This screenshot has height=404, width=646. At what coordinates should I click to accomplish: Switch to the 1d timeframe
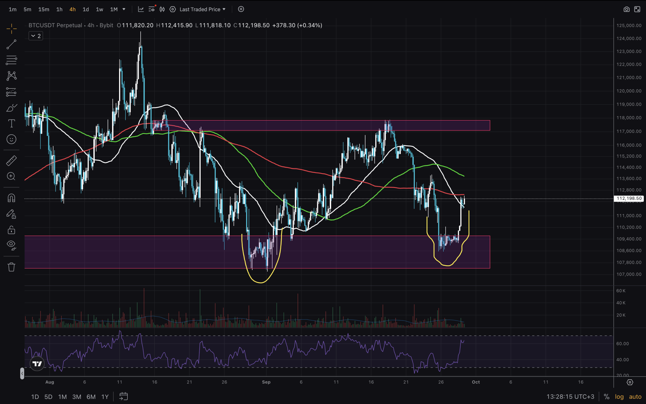tap(86, 9)
